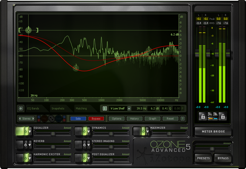246x169 pixels.
Task: Toggle the Post Equalizer power button
Action: (x=84, y=158)
